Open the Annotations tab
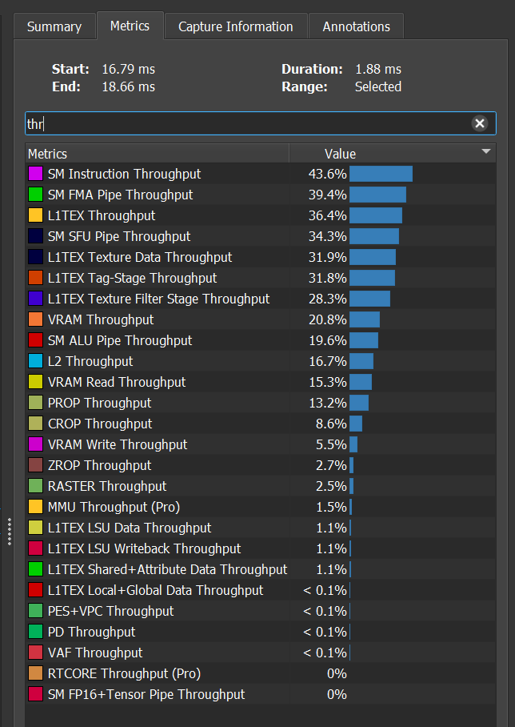This screenshot has width=515, height=727. 356,26
